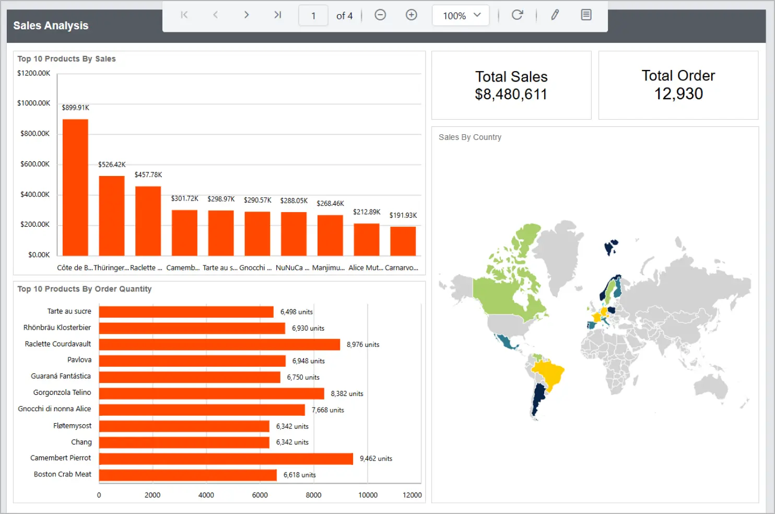Image resolution: width=775 pixels, height=514 pixels.
Task: Click the Total Sales KPI card
Action: click(511, 85)
